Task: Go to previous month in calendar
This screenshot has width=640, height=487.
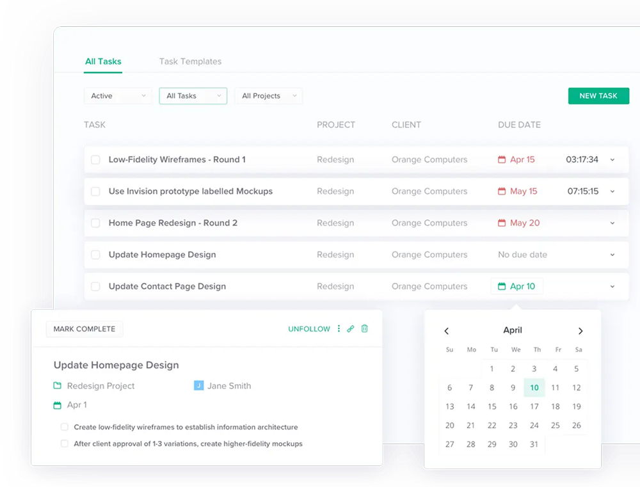Action: coord(447,331)
